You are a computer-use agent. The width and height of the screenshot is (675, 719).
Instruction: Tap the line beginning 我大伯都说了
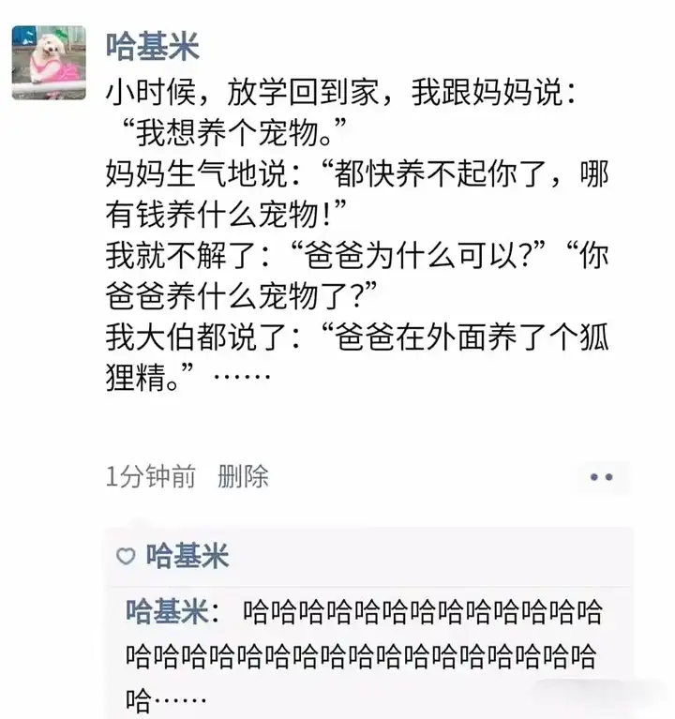tap(358, 337)
